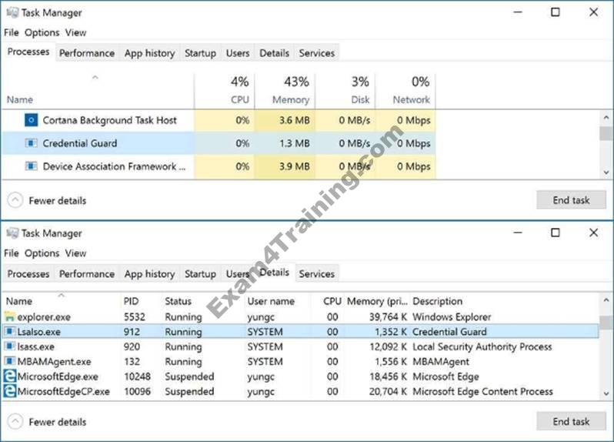Click End task in lower Task Manager

571,422
